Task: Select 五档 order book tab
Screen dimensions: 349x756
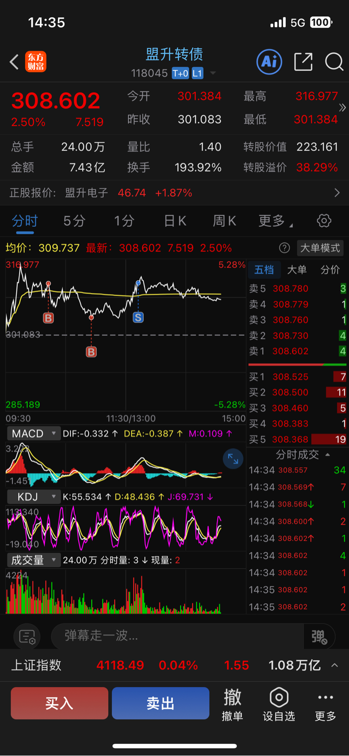Action: coord(264,270)
